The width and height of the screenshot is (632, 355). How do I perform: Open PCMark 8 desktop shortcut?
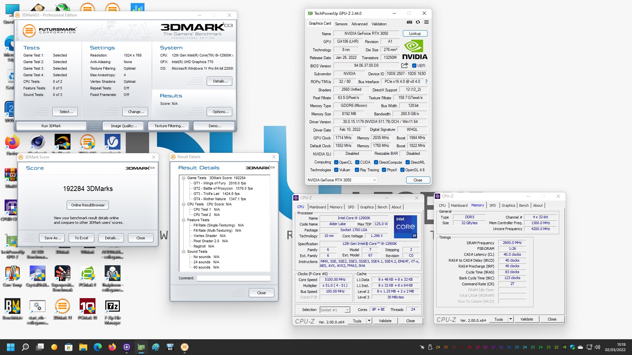[88, 276]
